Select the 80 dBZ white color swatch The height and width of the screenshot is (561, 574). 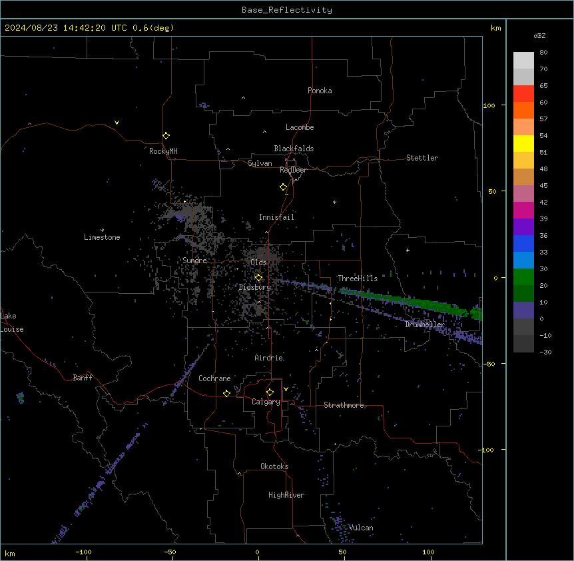pyautogui.click(x=523, y=61)
